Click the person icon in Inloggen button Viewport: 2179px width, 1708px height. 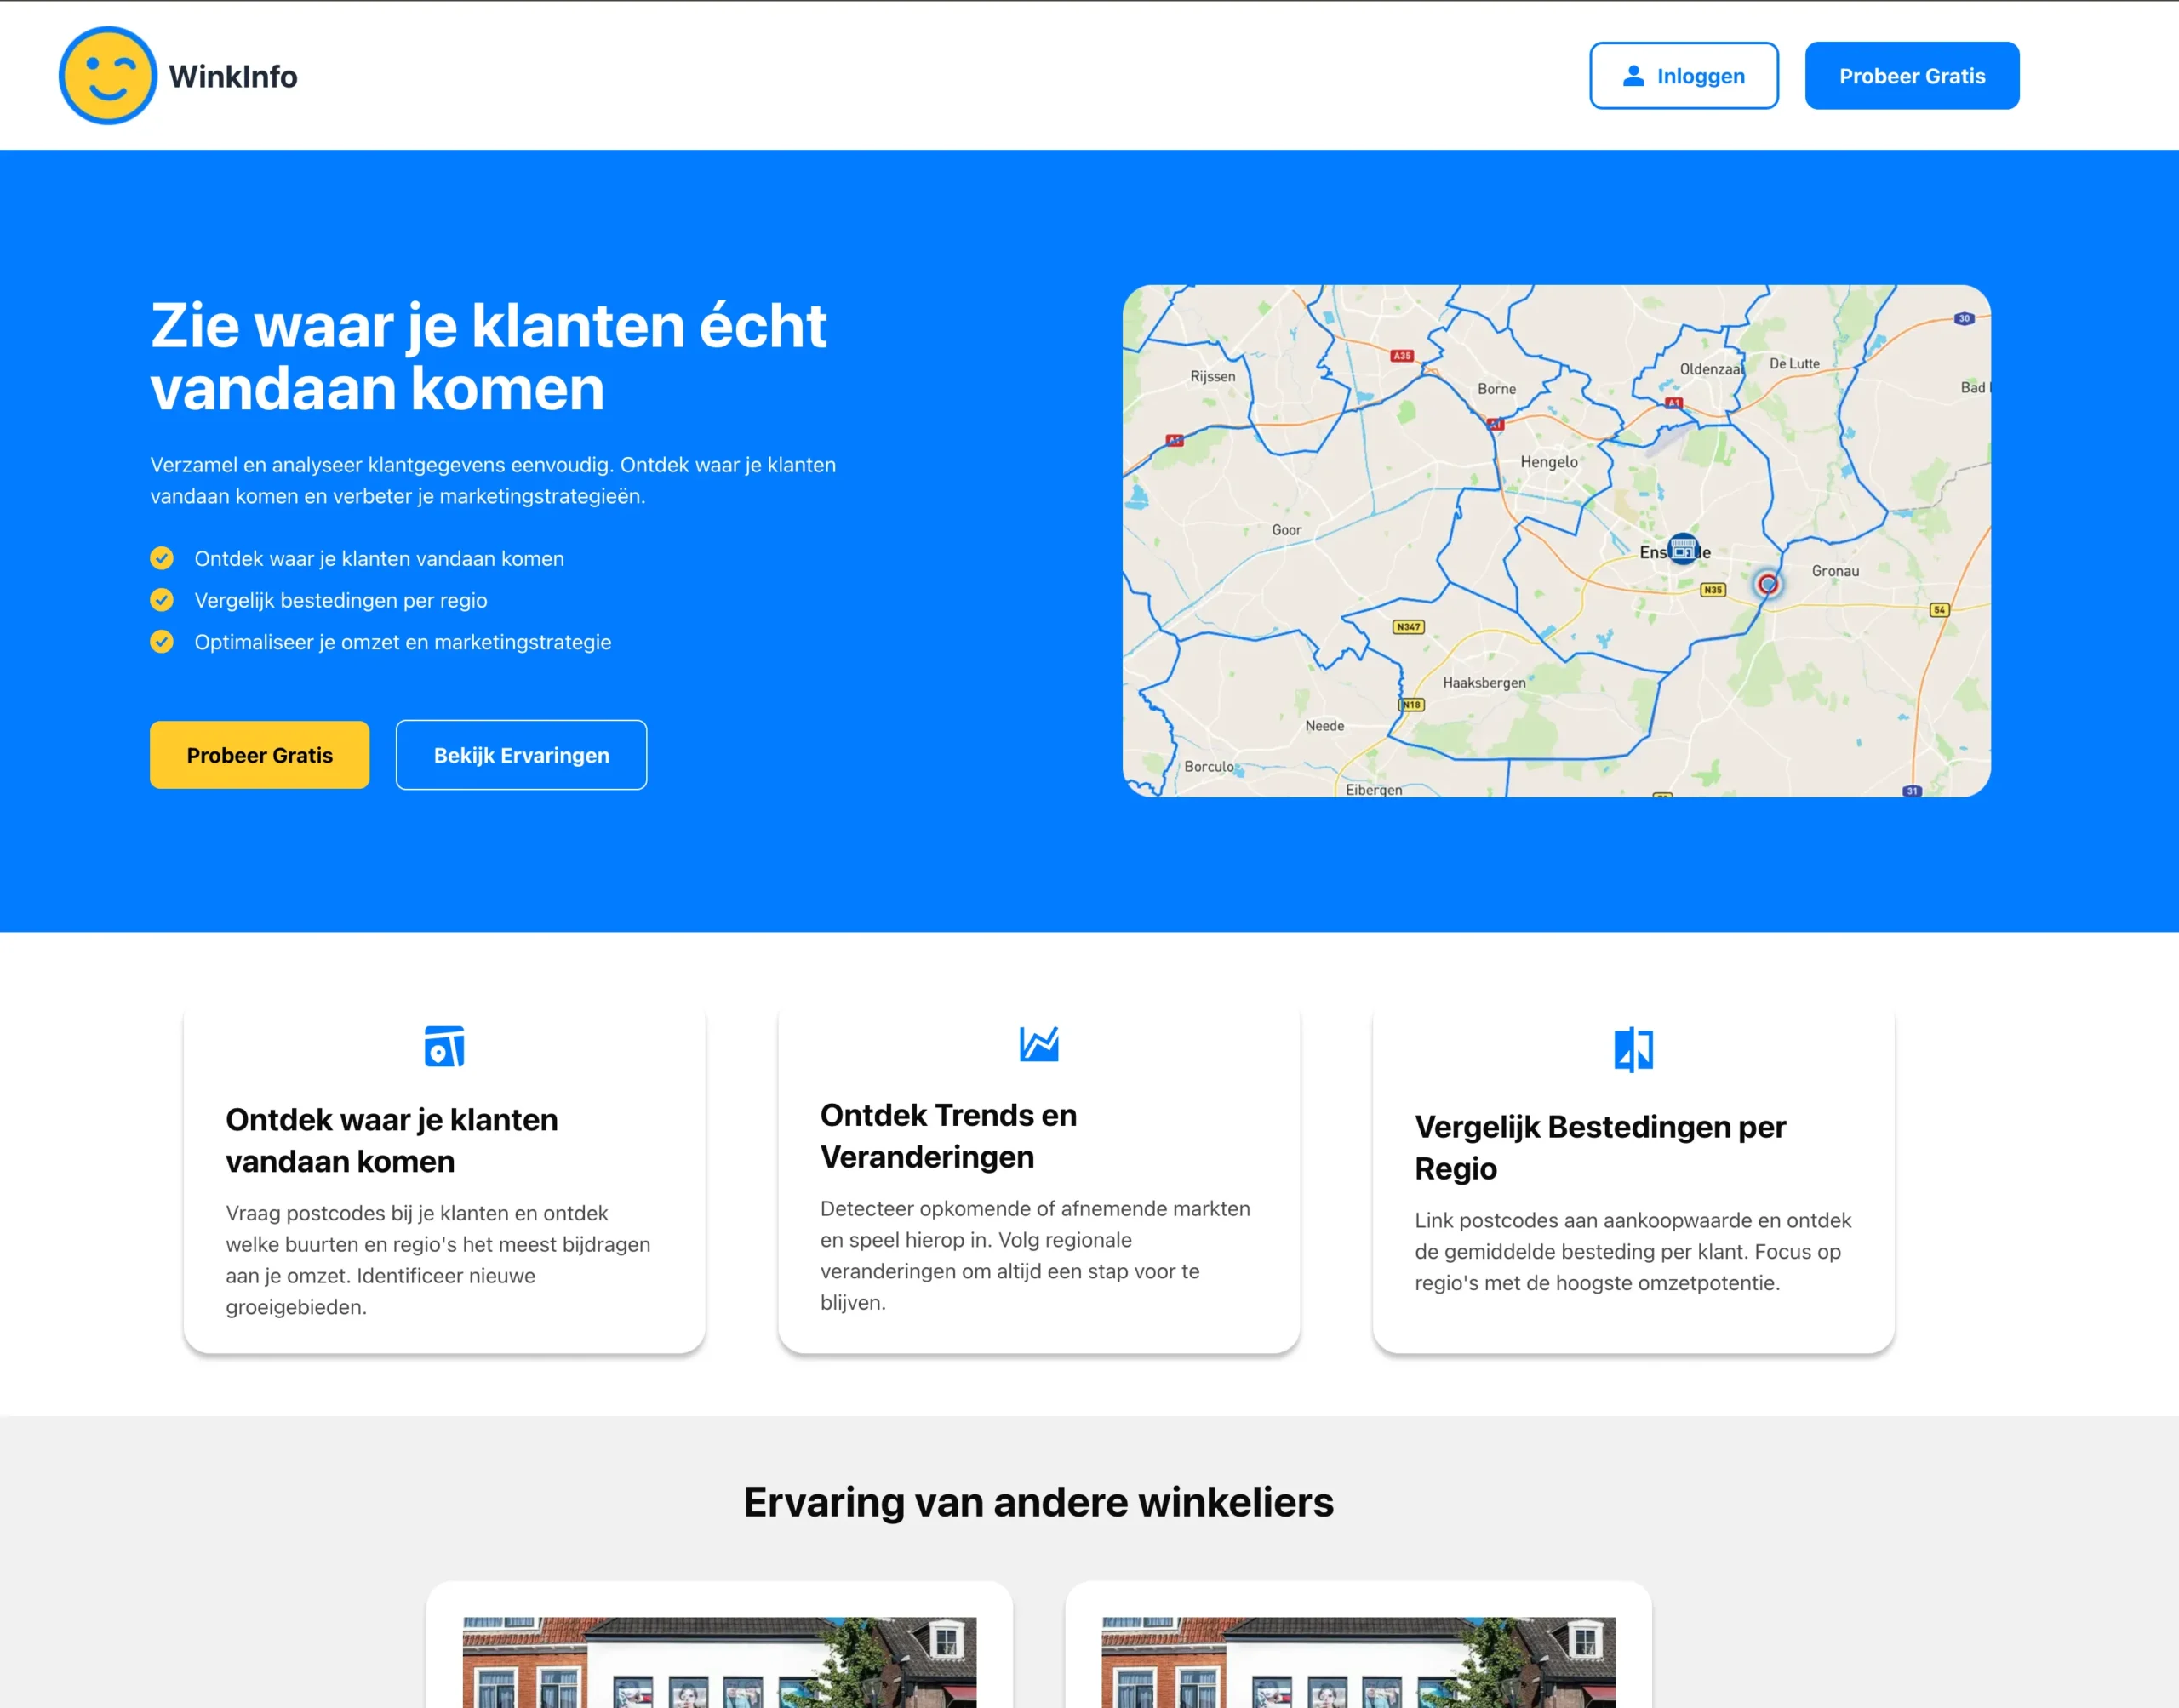tap(1633, 76)
